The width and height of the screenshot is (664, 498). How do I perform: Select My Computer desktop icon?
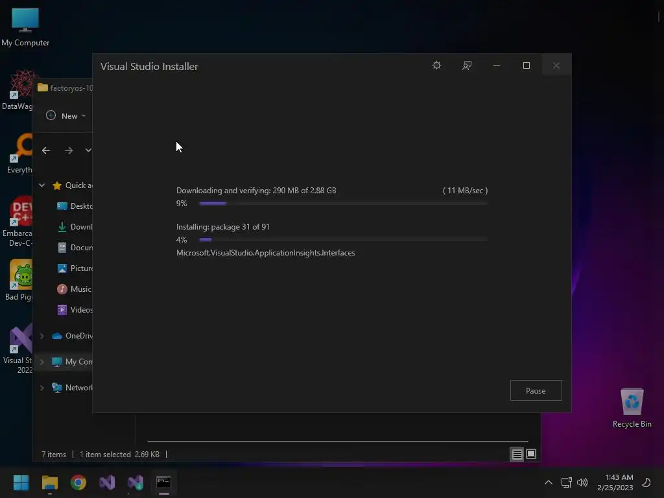pyautogui.click(x=25, y=27)
